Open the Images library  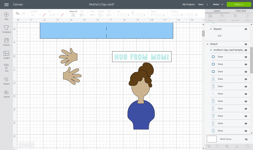coord(6,55)
